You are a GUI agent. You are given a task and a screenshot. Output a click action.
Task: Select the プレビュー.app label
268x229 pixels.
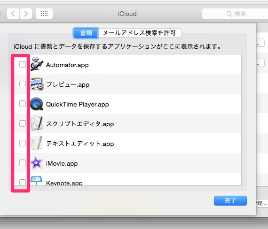click(x=68, y=84)
